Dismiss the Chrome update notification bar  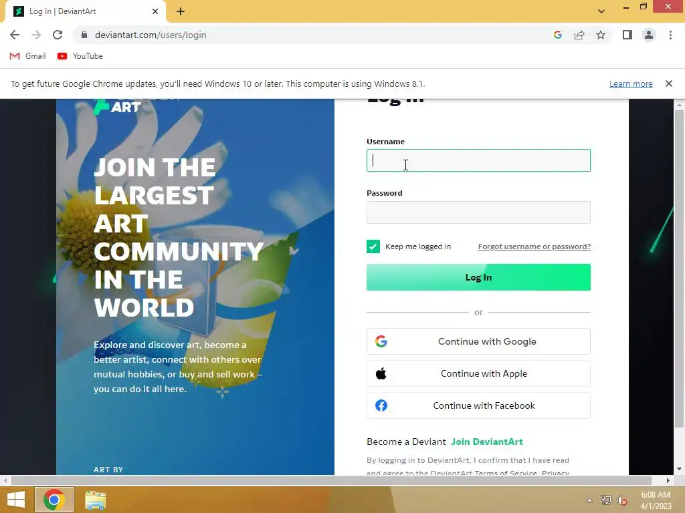tap(668, 83)
